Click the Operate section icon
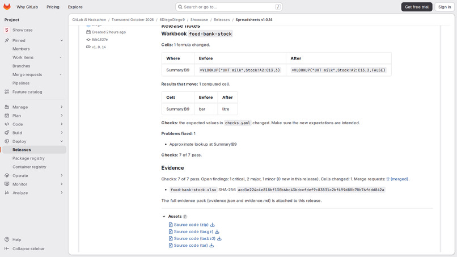The width and height of the screenshot is (457, 257). coord(7,176)
